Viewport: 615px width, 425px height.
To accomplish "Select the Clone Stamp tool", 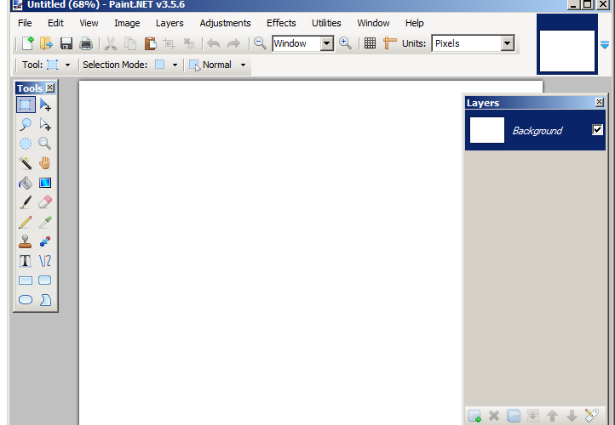I will pos(26,241).
